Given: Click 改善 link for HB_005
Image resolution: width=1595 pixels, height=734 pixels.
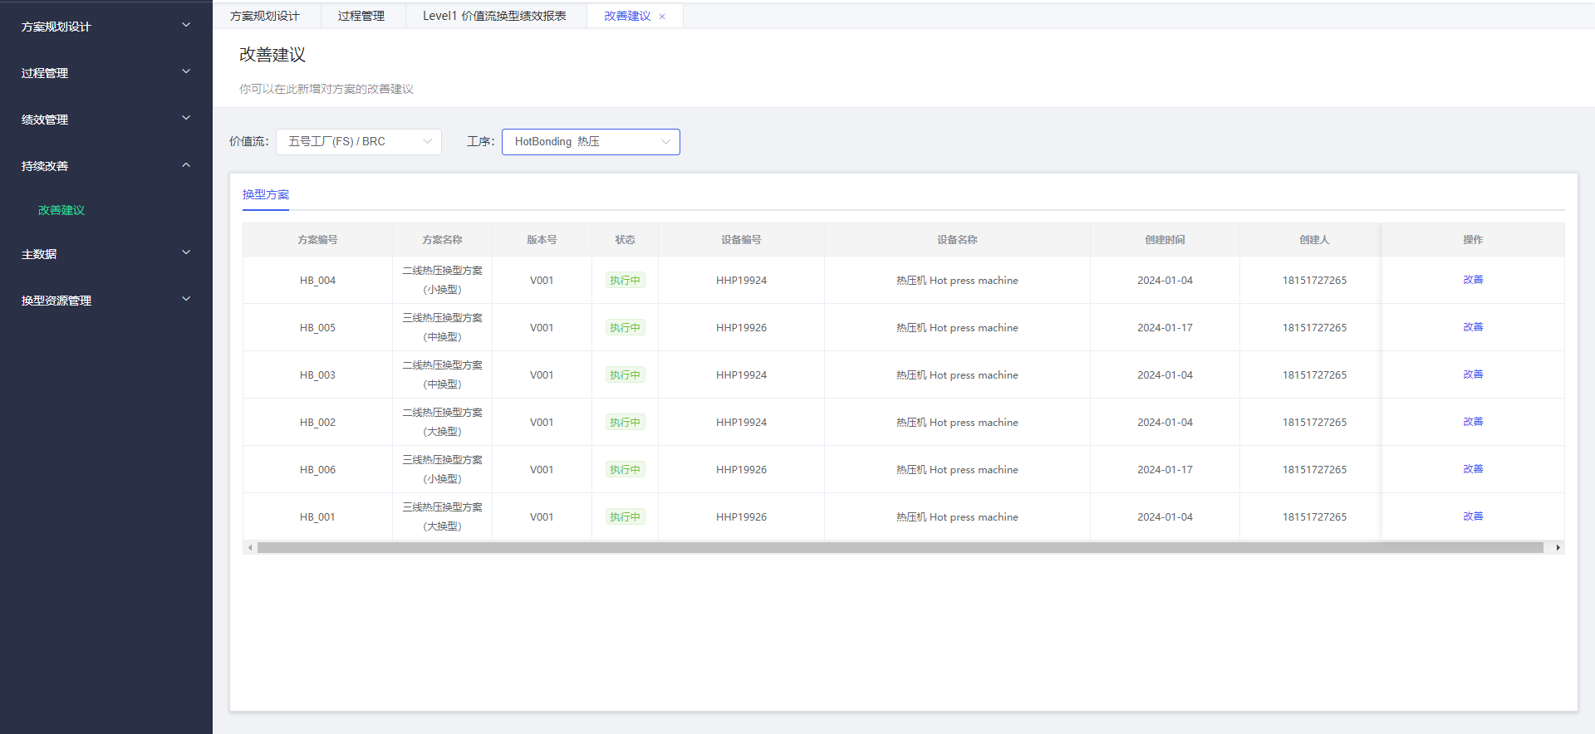Looking at the screenshot, I should (x=1473, y=327).
